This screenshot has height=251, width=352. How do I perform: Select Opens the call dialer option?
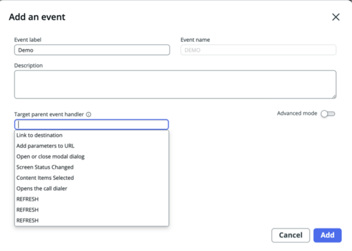coord(92,189)
